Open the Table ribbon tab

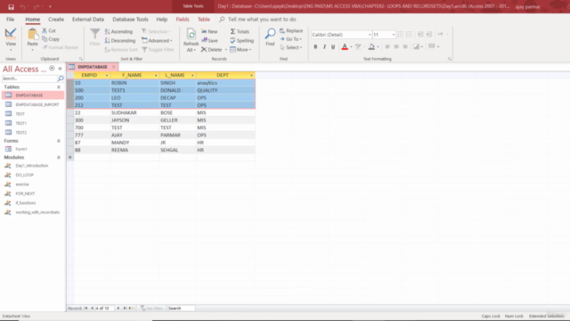(204, 20)
